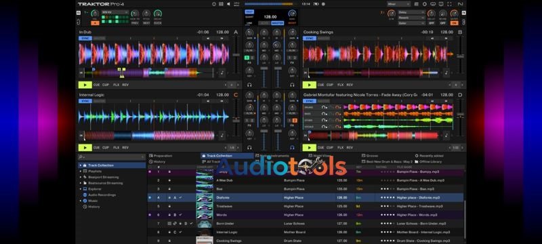Click the search magnifier in browser
Viewport: 542px width, 244px height.
[81, 157]
